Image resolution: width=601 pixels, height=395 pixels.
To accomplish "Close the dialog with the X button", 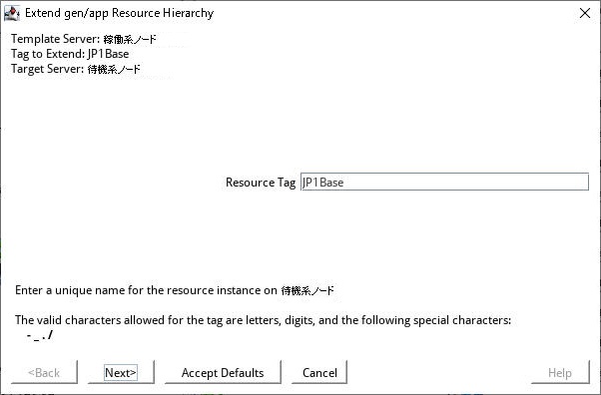I will (x=585, y=13).
